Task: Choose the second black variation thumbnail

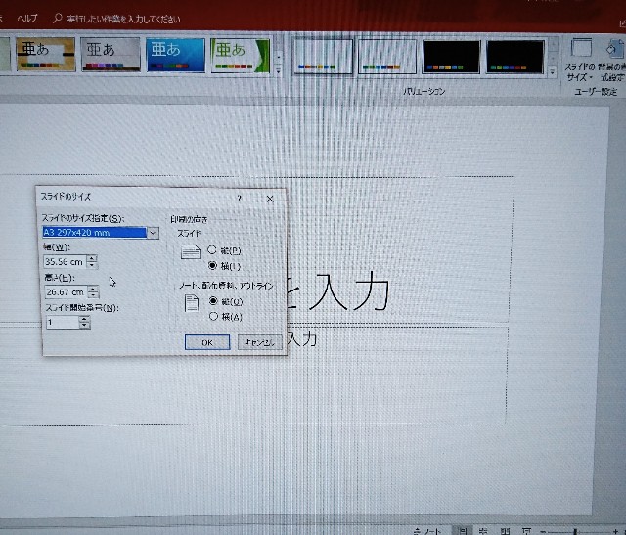Action: pyautogui.click(x=515, y=57)
